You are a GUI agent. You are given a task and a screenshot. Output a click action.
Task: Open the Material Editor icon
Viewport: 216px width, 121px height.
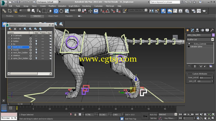coord(187,11)
